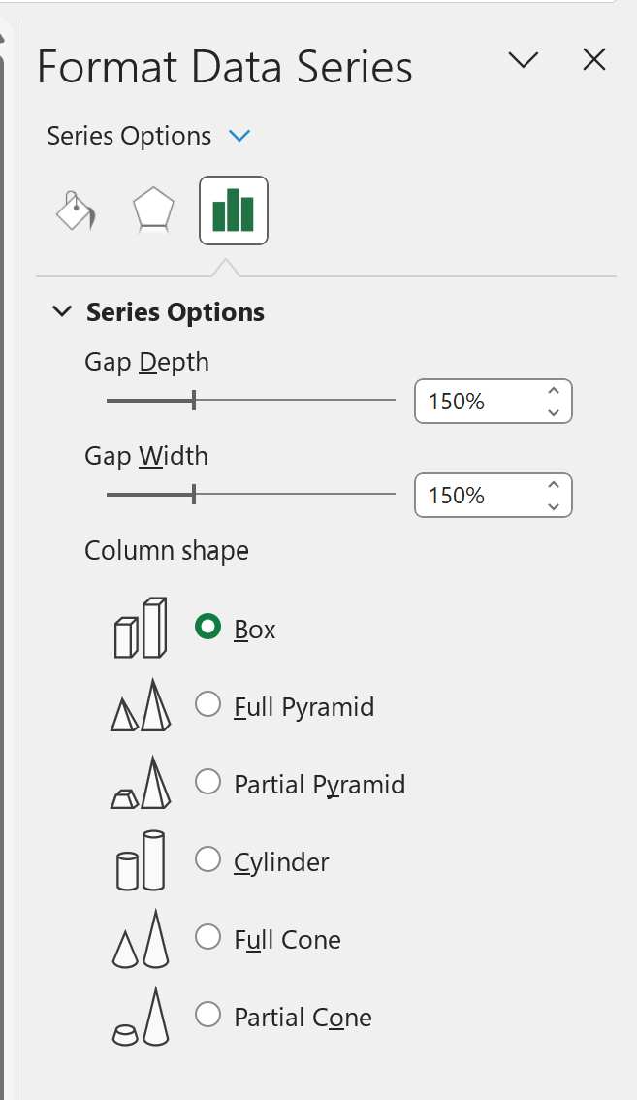Image resolution: width=637 pixels, height=1100 pixels.
Task: Select the Full Pyramid column shape
Action: click(x=207, y=704)
